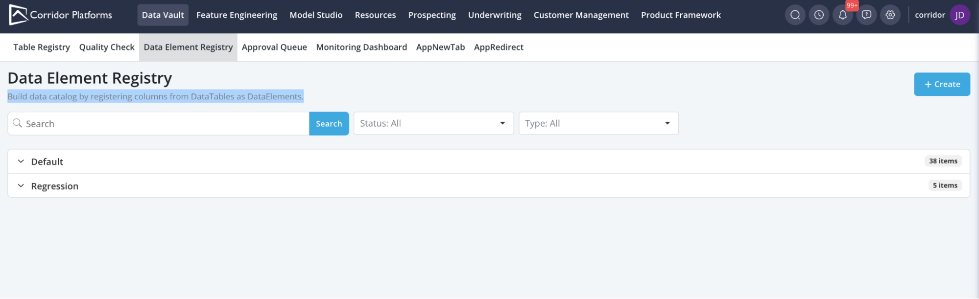Open the JD user avatar
Screen dimensions: 979x299
[960, 15]
